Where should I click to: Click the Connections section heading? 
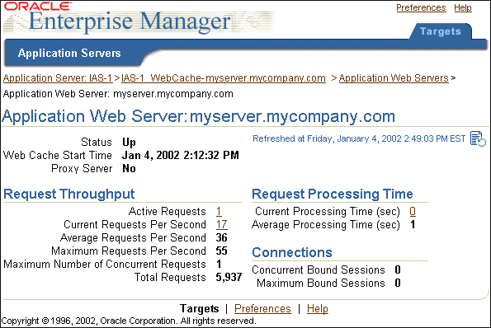point(292,253)
